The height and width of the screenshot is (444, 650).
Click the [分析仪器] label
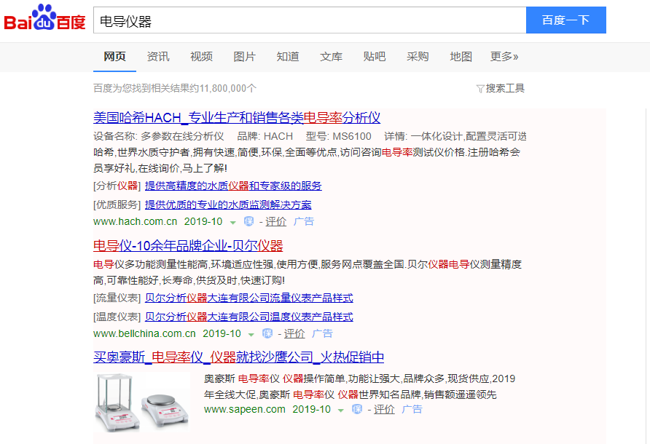click(117, 186)
